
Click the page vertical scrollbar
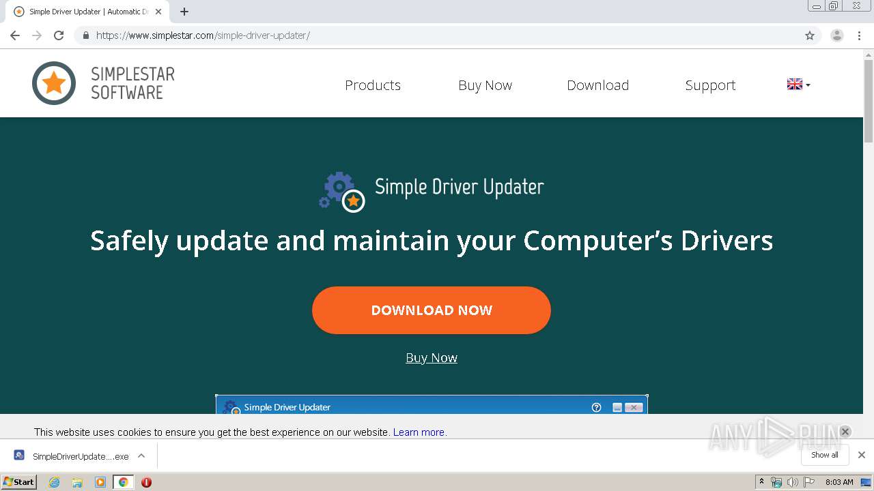869,102
